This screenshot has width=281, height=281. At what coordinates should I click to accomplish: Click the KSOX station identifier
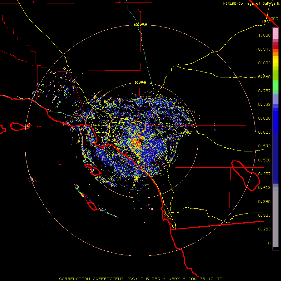(175, 279)
